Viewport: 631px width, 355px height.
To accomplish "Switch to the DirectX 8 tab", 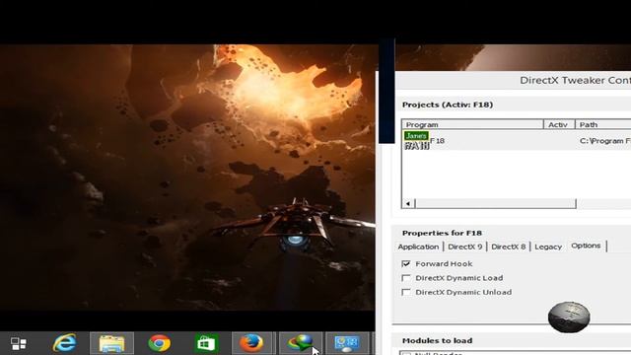I will click(x=509, y=247).
